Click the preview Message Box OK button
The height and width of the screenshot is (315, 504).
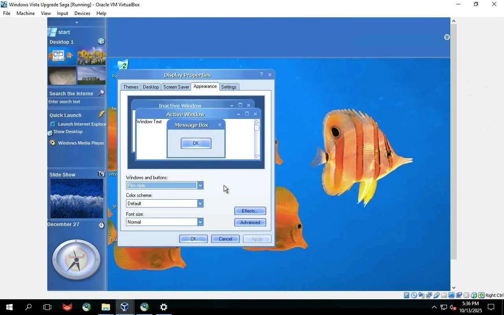tap(196, 143)
